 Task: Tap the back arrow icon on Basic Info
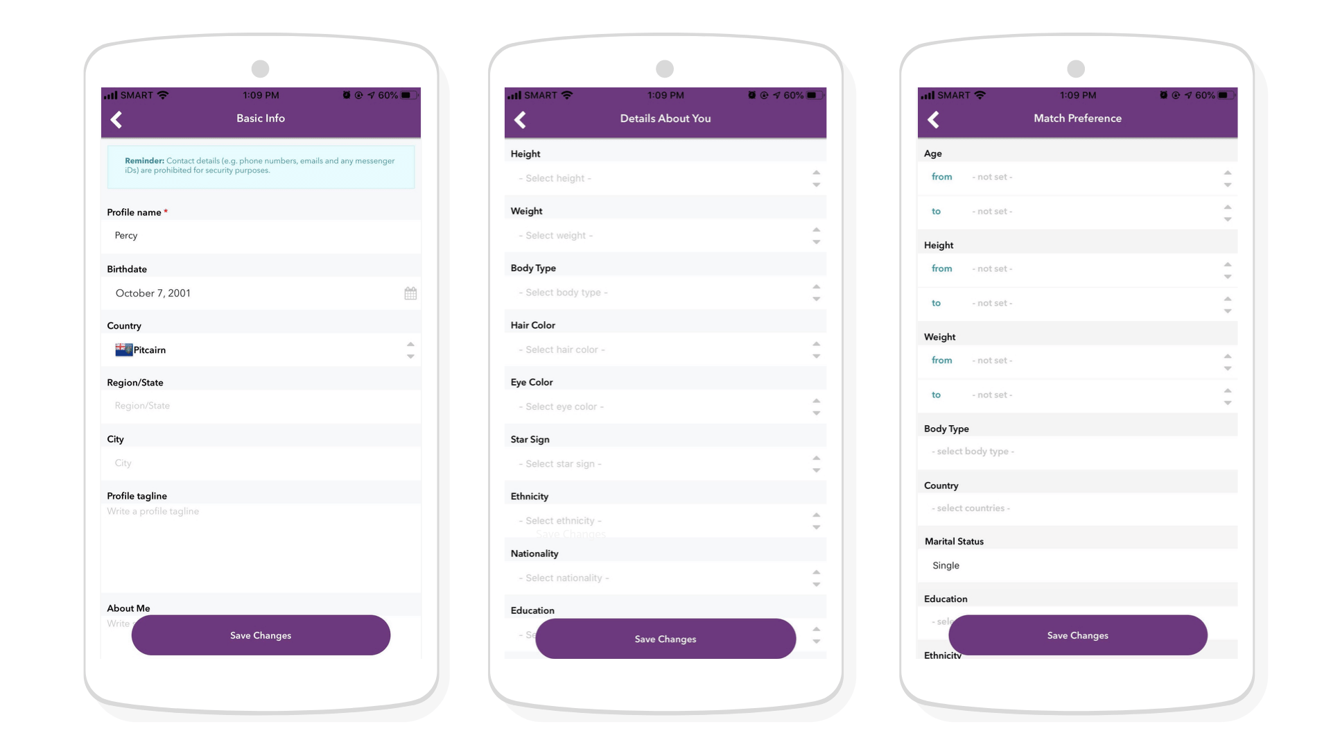(118, 119)
